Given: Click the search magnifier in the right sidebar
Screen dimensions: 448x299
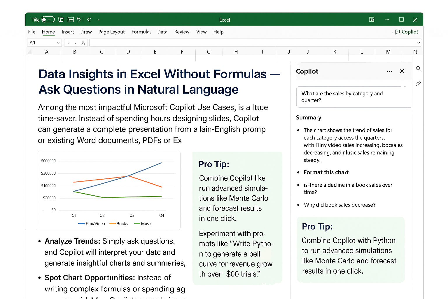Looking at the screenshot, I should [x=418, y=68].
